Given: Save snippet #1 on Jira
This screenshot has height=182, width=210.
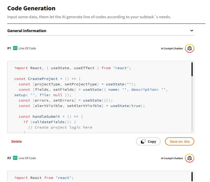Looking at the screenshot, I should [180, 141].
